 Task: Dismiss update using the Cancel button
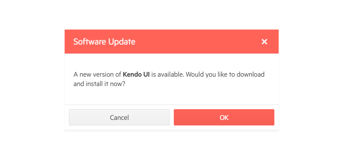click(x=119, y=117)
